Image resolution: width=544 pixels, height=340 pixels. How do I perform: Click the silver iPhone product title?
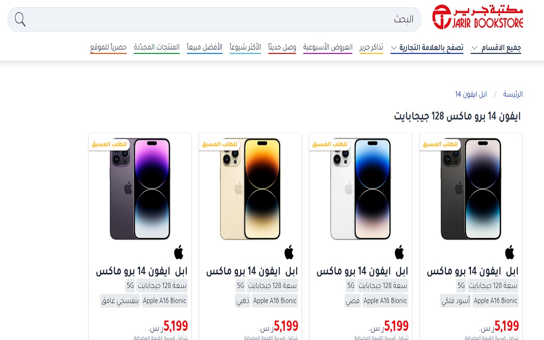pos(362,271)
